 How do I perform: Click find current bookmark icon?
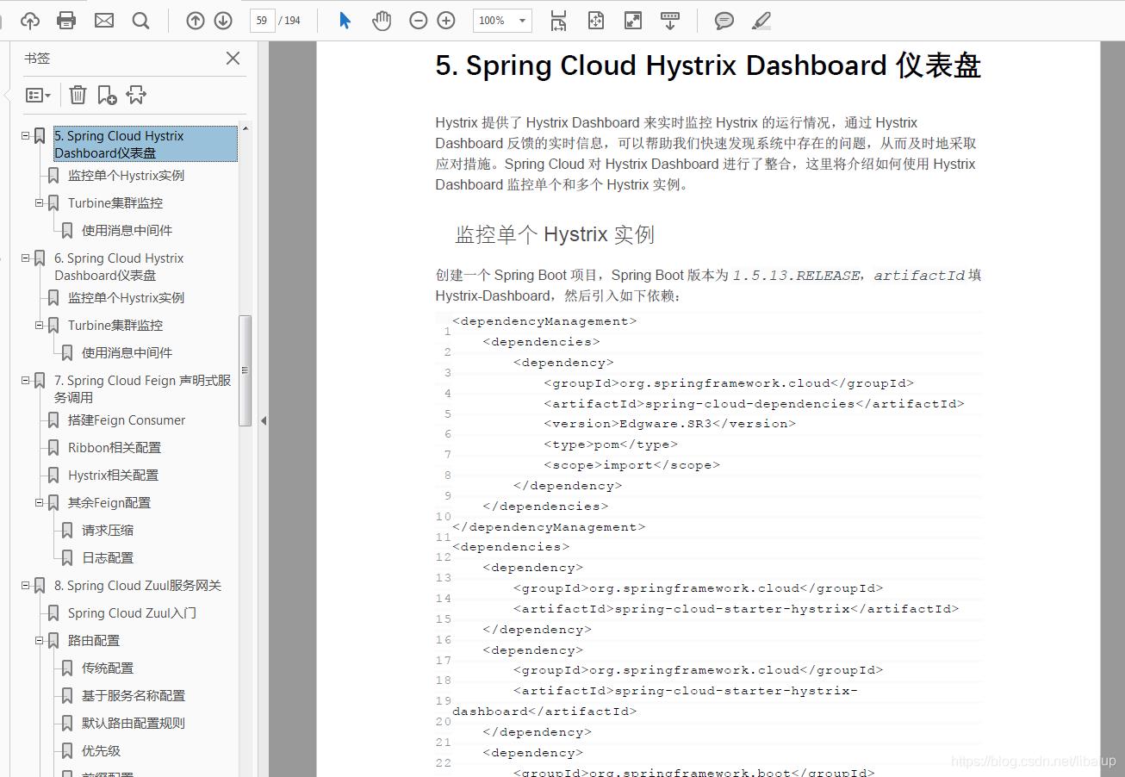tap(136, 95)
